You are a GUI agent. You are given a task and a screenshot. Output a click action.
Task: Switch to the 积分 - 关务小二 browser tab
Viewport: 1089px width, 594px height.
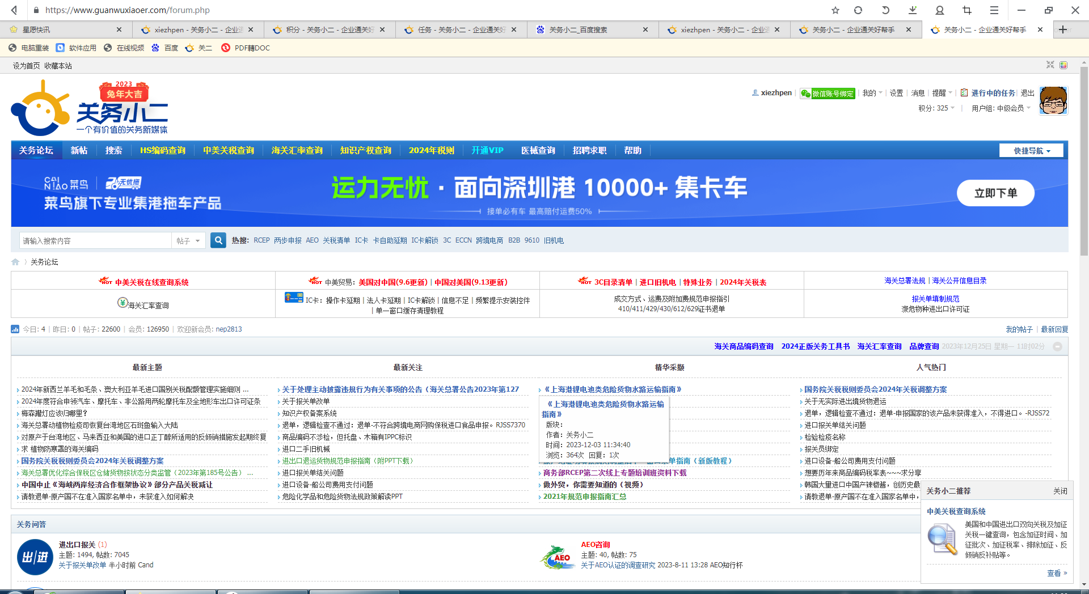tap(329, 29)
